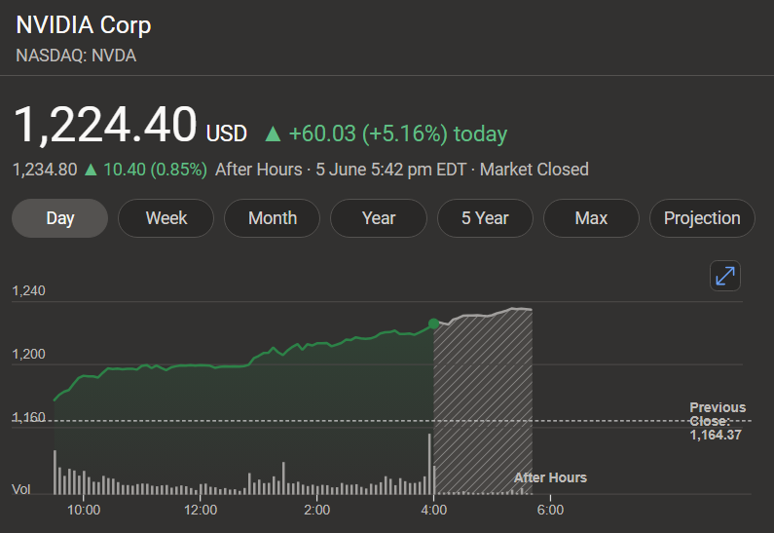The height and width of the screenshot is (533, 774).
Task: Expand the stock chart to full view
Action: coord(724,276)
